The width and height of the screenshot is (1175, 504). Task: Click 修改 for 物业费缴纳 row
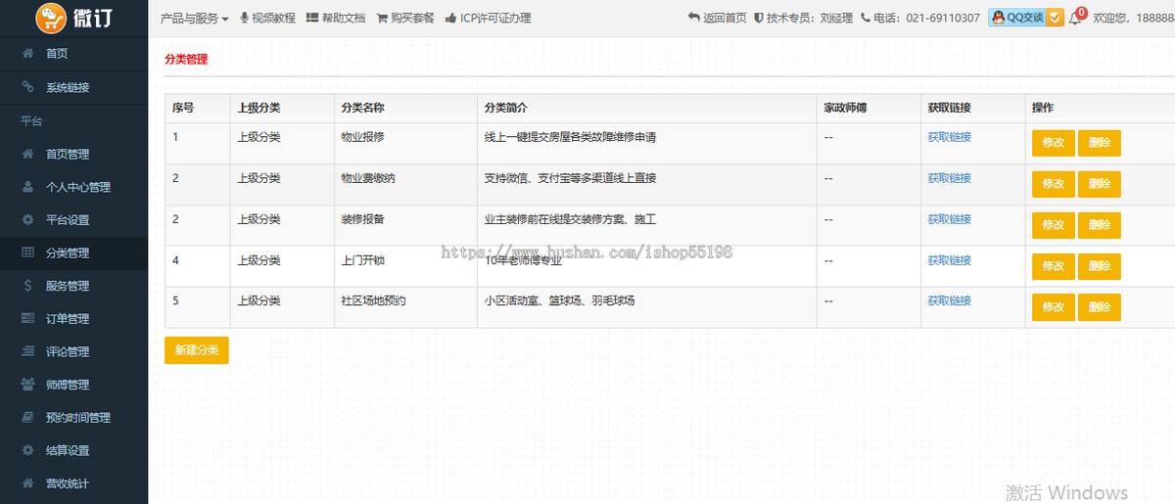[1054, 184]
